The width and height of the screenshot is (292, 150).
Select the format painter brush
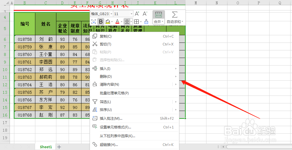[x=146, y=22]
